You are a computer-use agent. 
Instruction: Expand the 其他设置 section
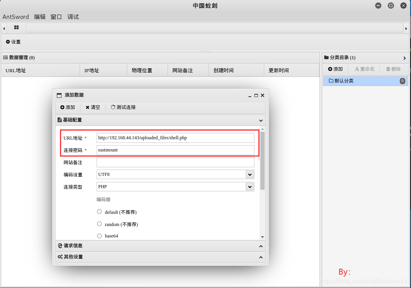pyautogui.click(x=261, y=257)
